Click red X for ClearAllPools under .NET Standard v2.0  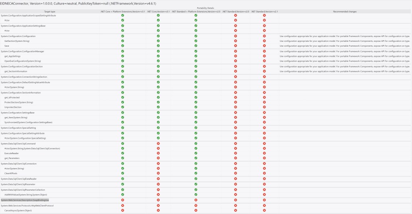235,173
